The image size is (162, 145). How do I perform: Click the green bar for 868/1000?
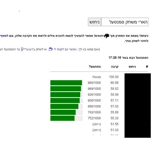[64, 106]
